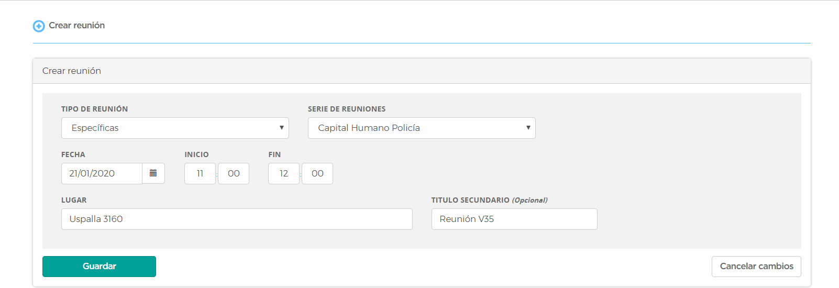Click the LUGAR label
839x288 pixels.
click(74, 200)
